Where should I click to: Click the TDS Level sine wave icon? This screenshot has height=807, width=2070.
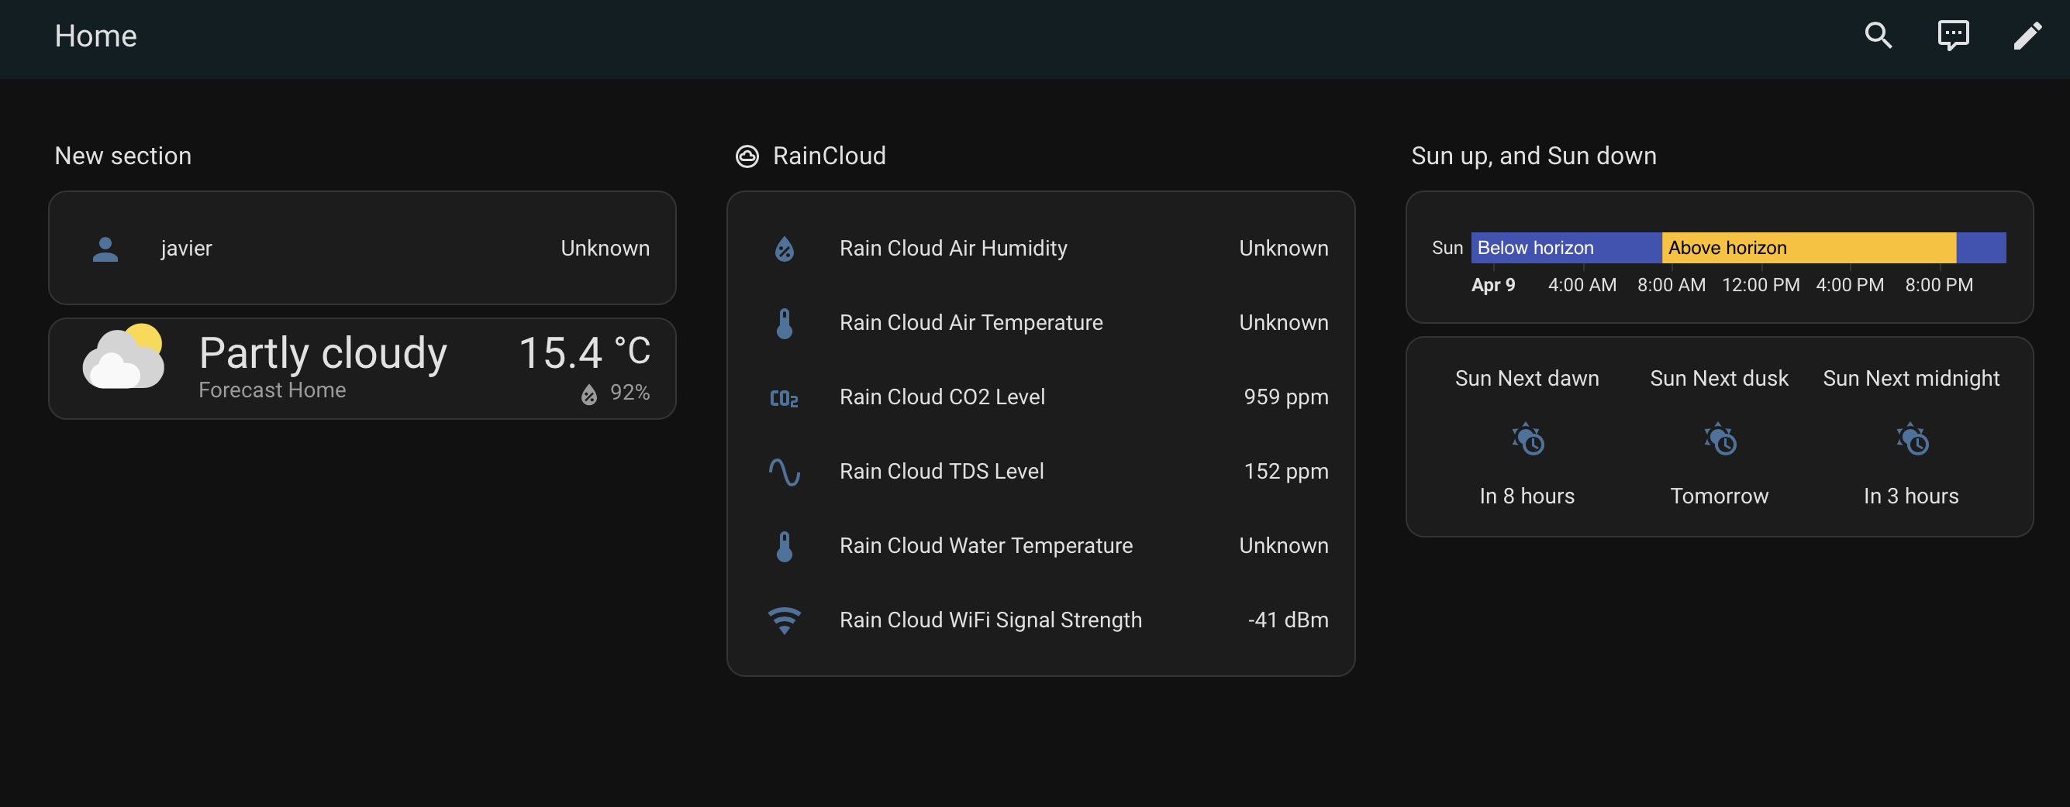click(785, 472)
